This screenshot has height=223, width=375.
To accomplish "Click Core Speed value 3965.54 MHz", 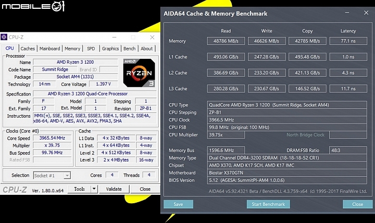I will (52, 138).
